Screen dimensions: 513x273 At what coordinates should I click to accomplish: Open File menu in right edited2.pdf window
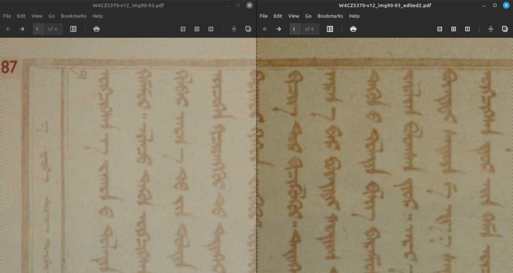264,16
